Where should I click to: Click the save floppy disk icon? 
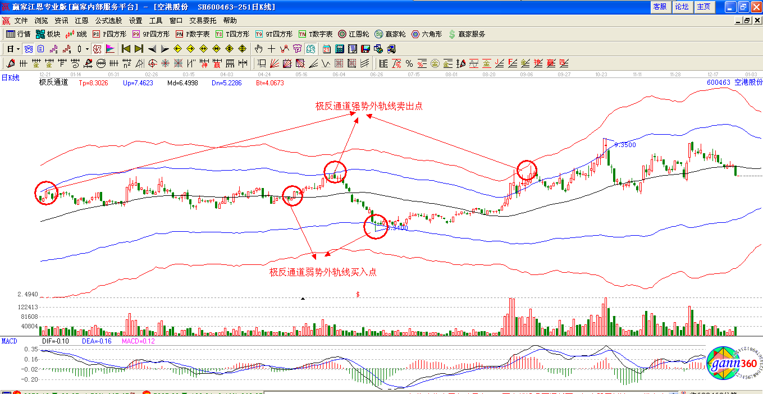[x=365, y=49]
